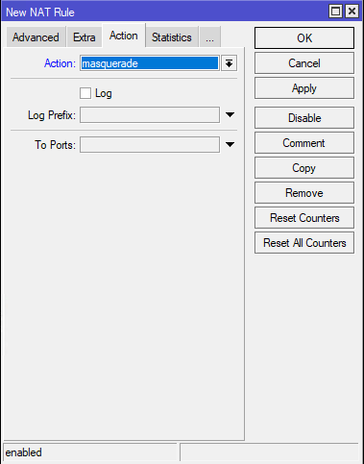Image resolution: width=364 pixels, height=464 pixels.
Task: Disable this NAT rule
Action: pyautogui.click(x=304, y=118)
